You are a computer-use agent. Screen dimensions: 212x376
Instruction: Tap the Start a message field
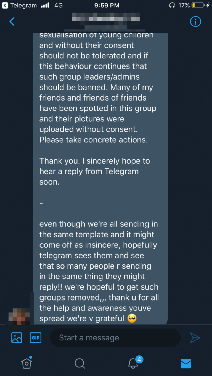[x=115, y=337]
